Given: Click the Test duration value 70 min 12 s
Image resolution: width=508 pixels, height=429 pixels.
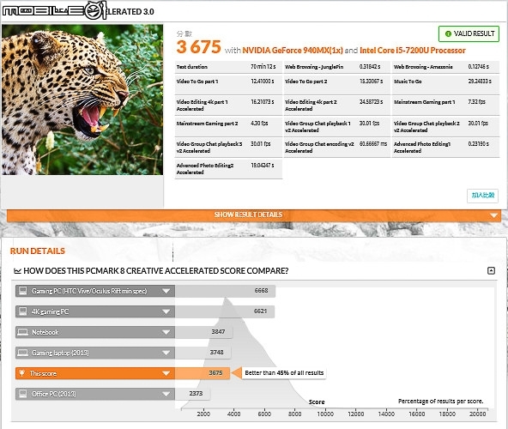Looking at the screenshot, I should tap(263, 67).
